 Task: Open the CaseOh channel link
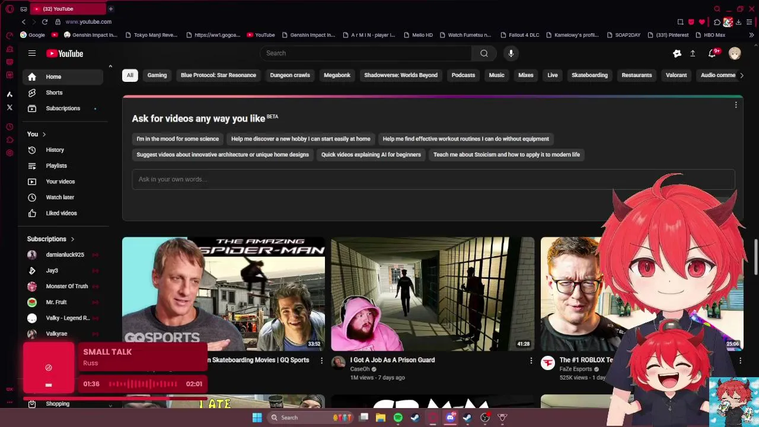pos(360,369)
